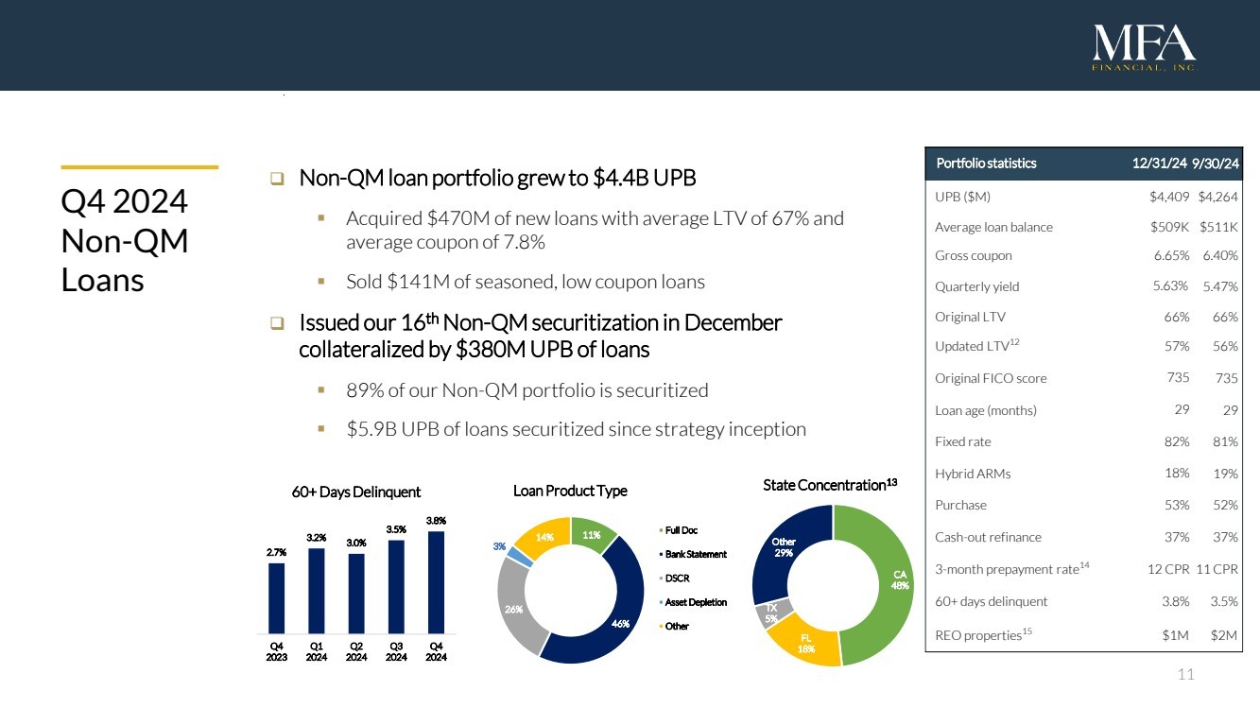Pick the Bank Statement legend entry
The image size is (1260, 708).
(x=696, y=554)
